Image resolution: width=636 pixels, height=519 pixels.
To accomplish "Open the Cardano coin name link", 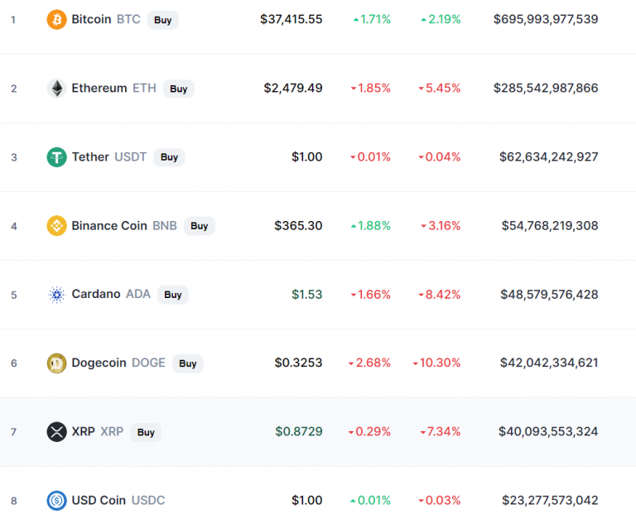I will (x=96, y=294).
